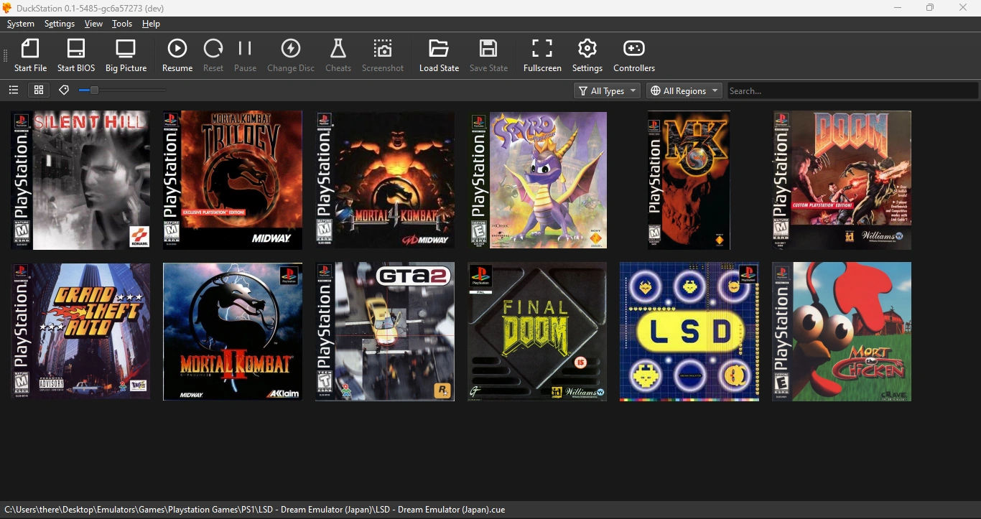Launch Big Picture mode
Image resolution: width=981 pixels, height=519 pixels.
(x=126, y=54)
